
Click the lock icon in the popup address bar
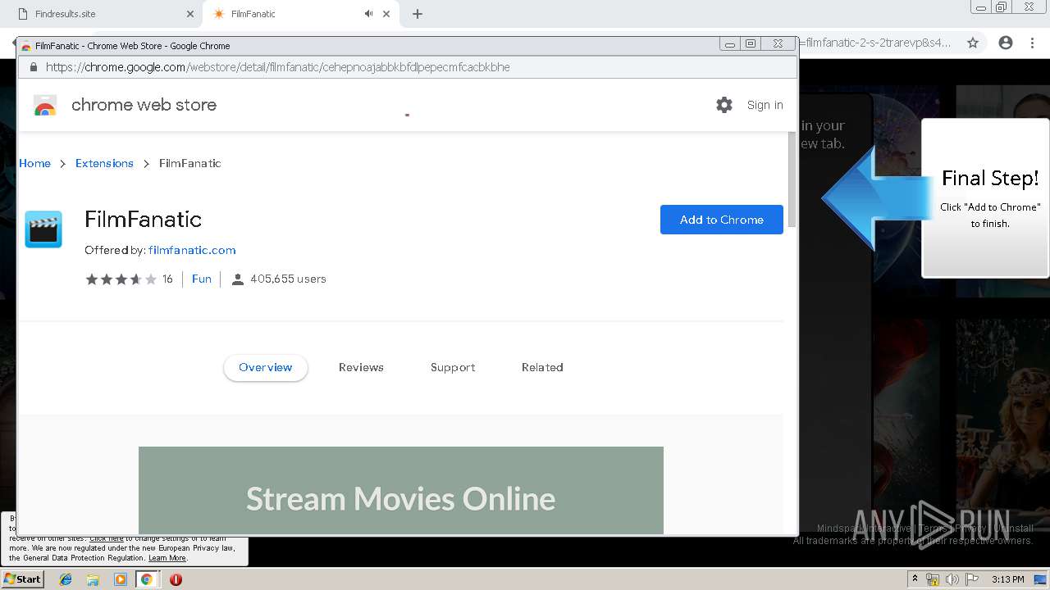34,67
